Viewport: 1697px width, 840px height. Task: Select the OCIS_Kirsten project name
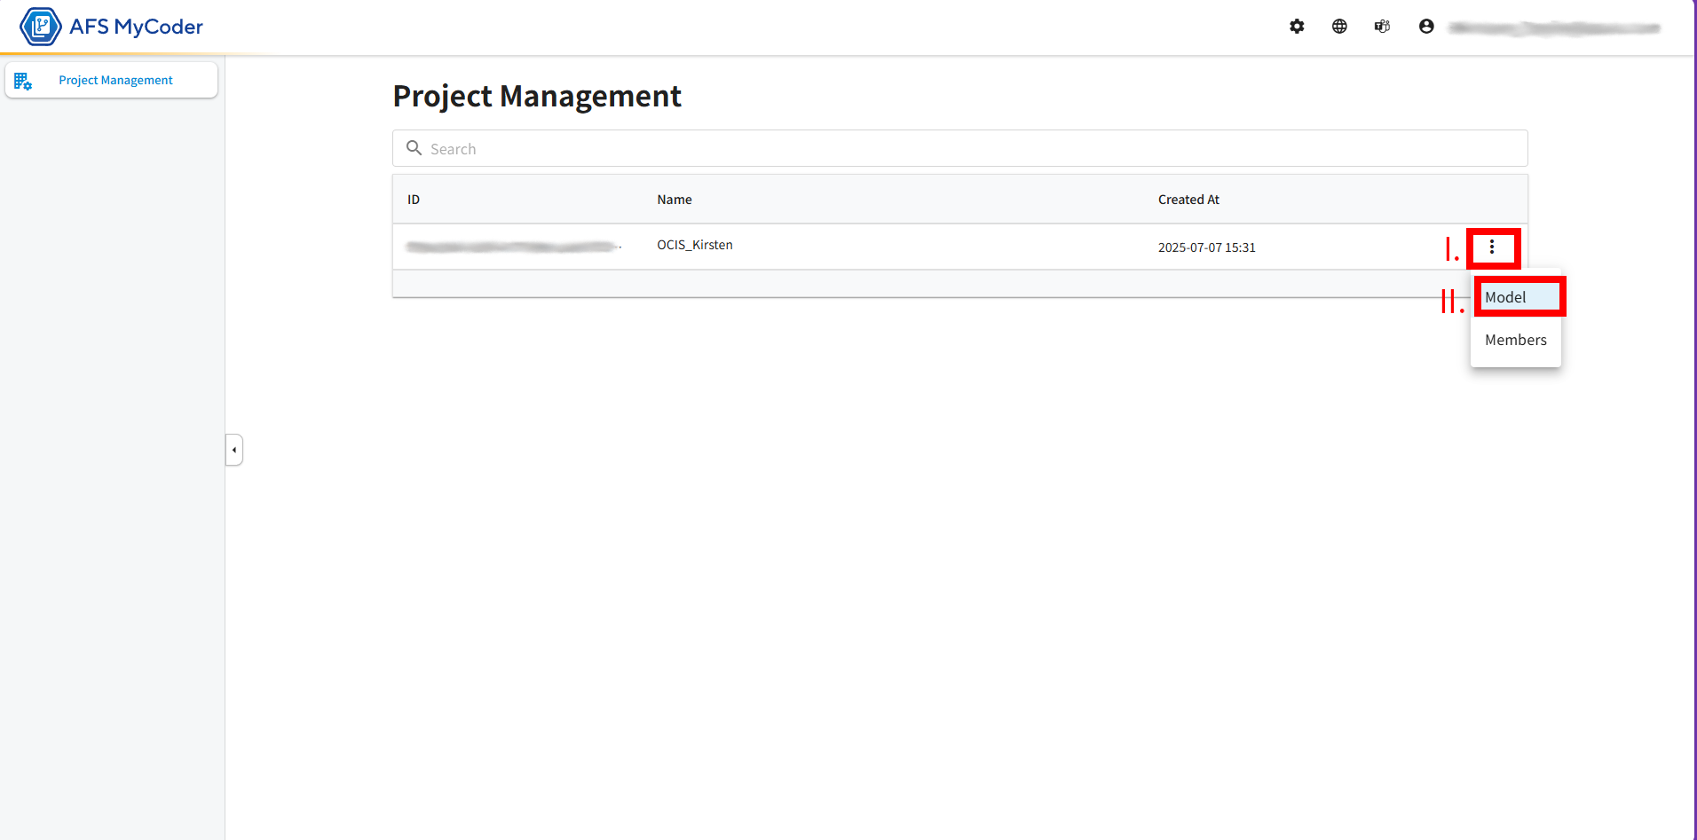click(694, 245)
